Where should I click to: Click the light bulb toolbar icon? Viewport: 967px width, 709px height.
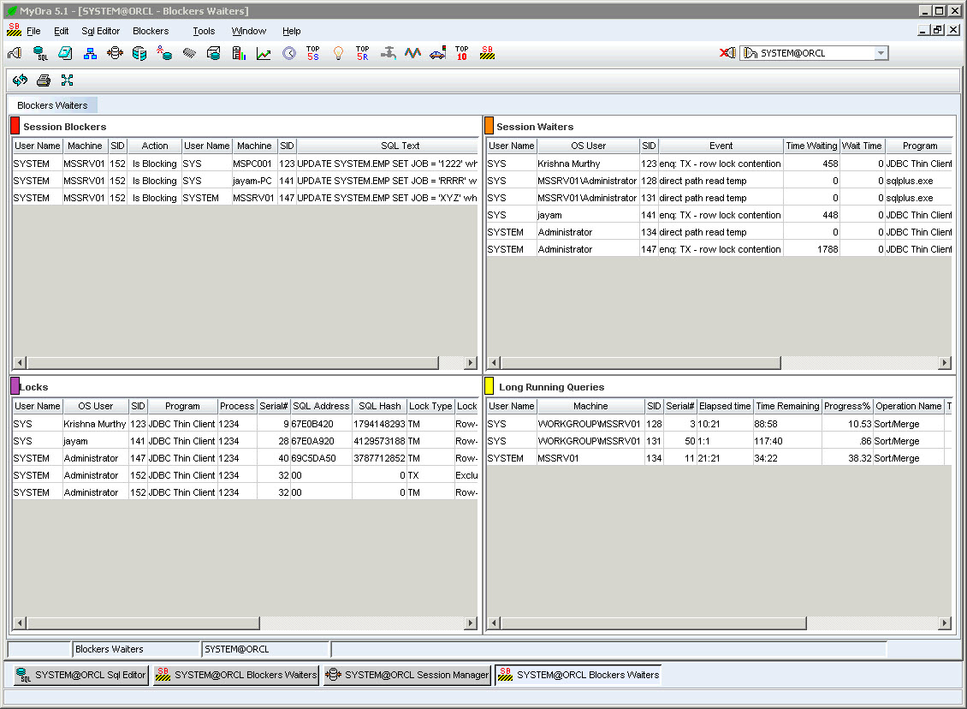(338, 53)
